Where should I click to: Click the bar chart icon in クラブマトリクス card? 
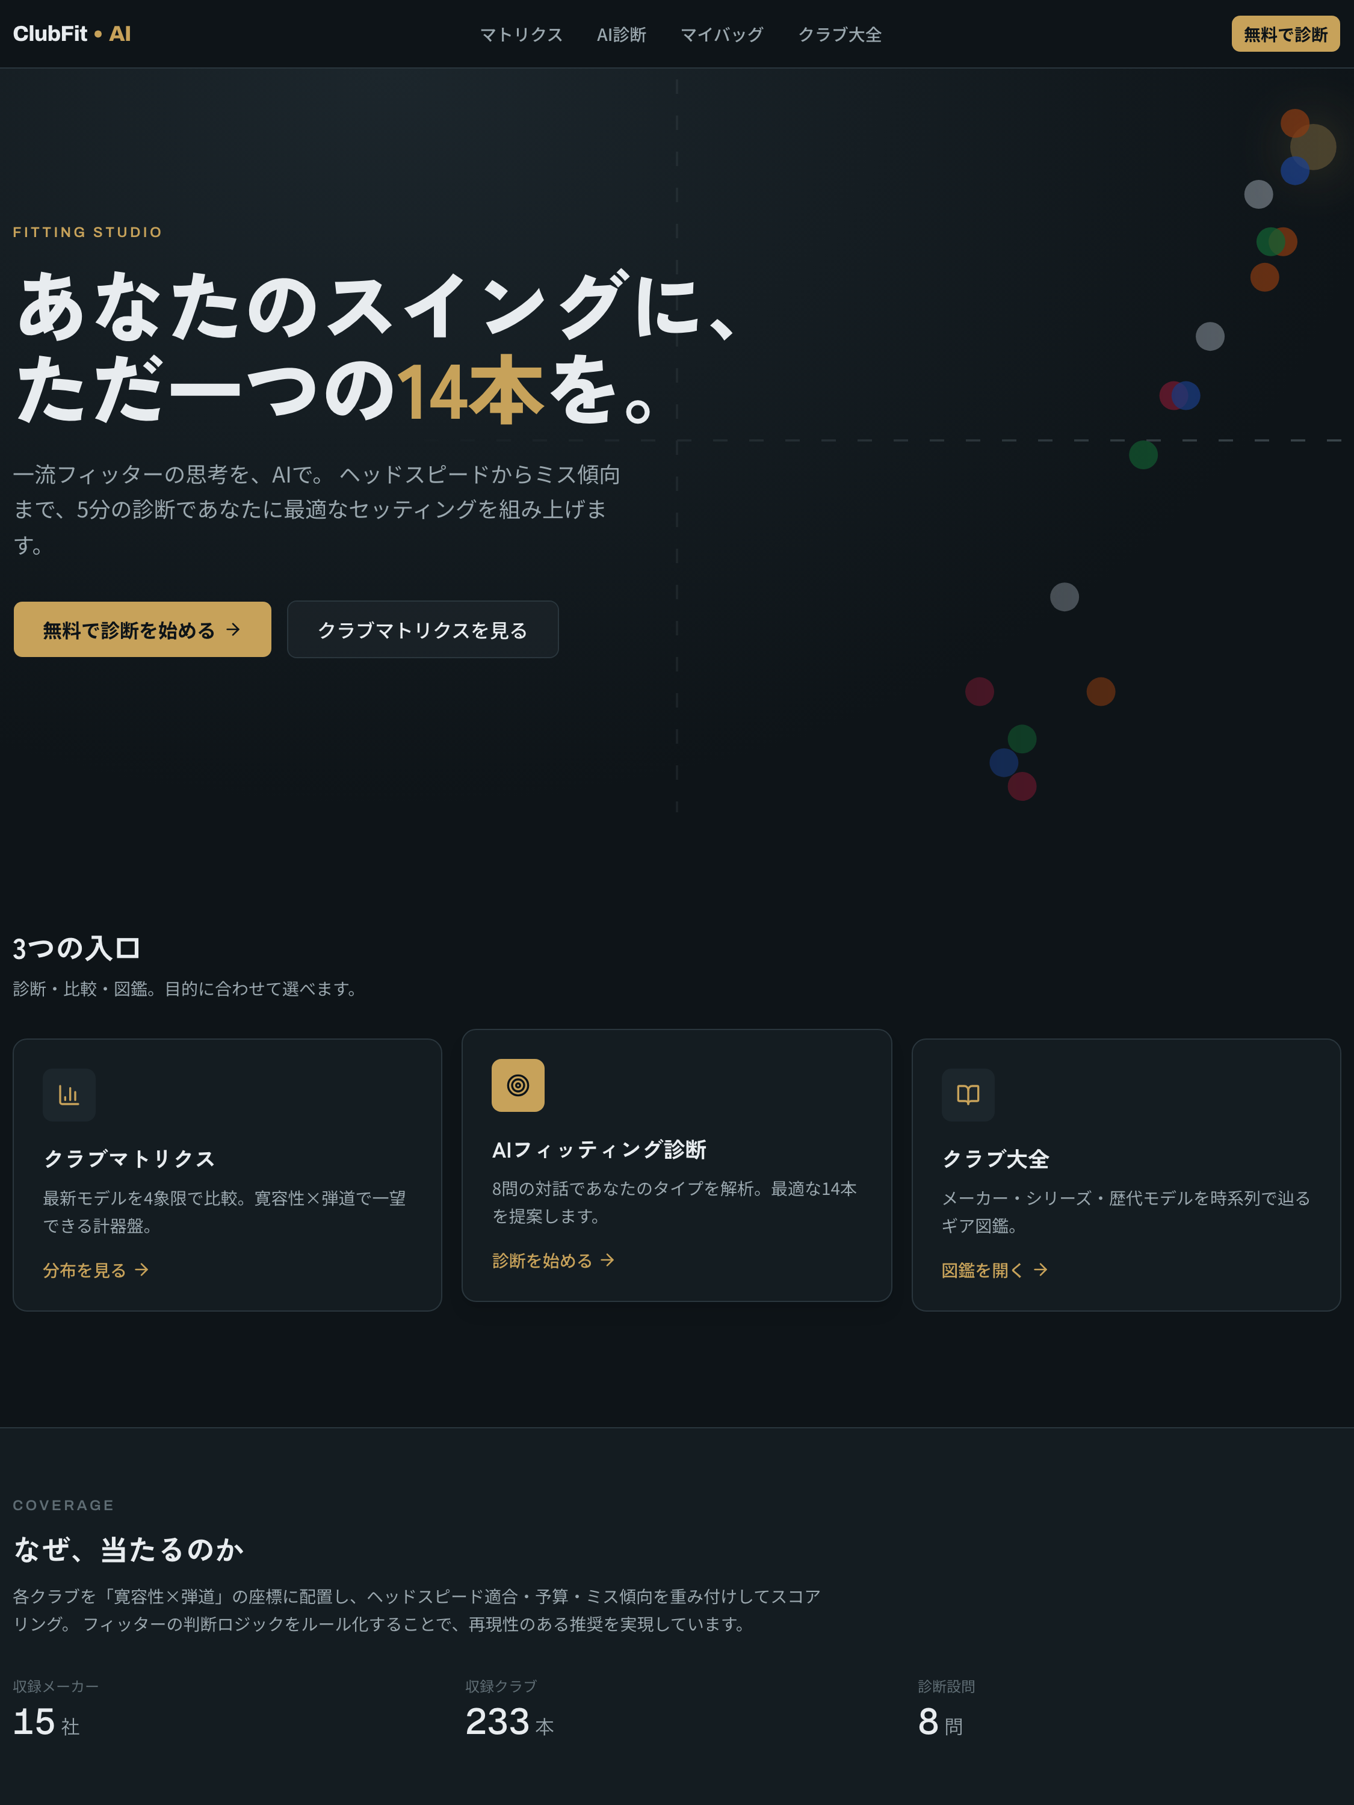coord(69,1095)
